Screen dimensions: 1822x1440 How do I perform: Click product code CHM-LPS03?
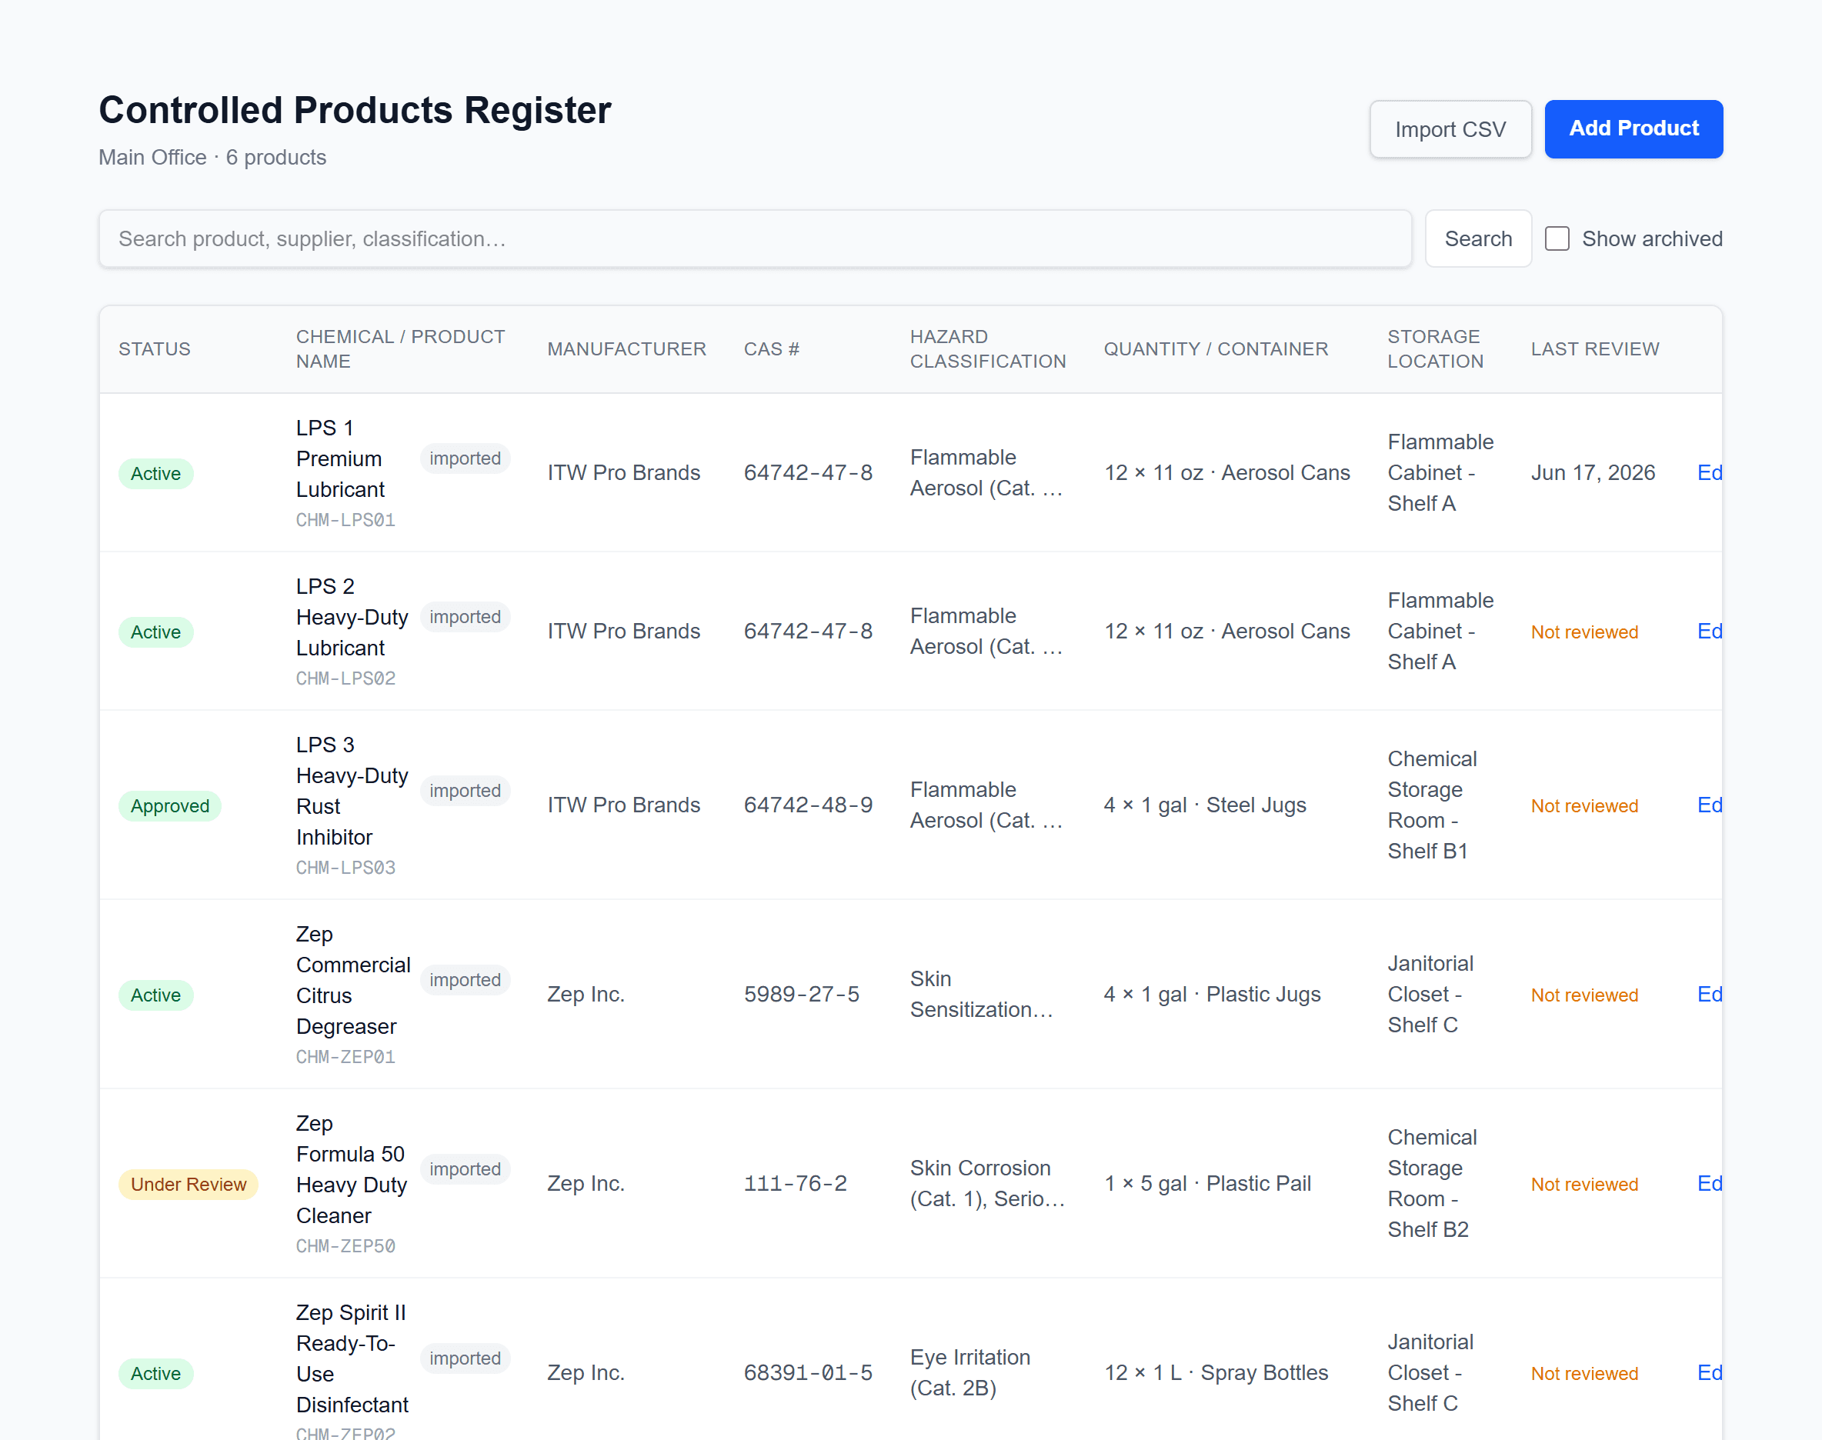[345, 868]
